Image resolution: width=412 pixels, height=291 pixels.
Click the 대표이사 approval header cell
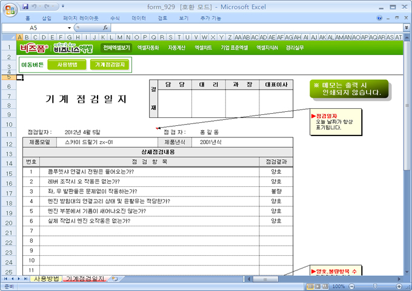click(x=276, y=85)
